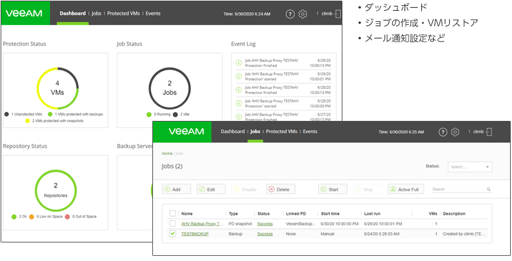512x261 pixels.
Task: Click info icon of 6/29/20 10:00:01 PM event
Action: tap(239, 76)
